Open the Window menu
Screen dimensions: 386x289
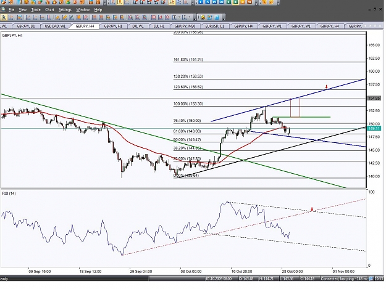83,10
